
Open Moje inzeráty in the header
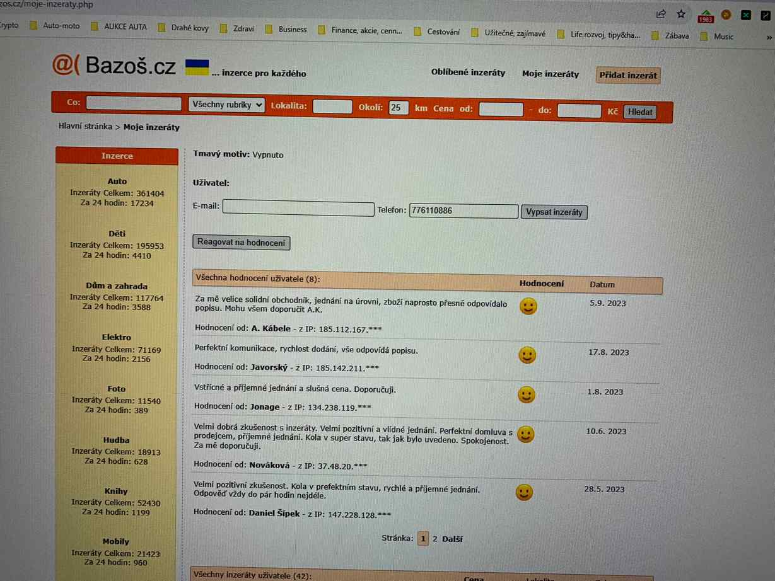550,74
